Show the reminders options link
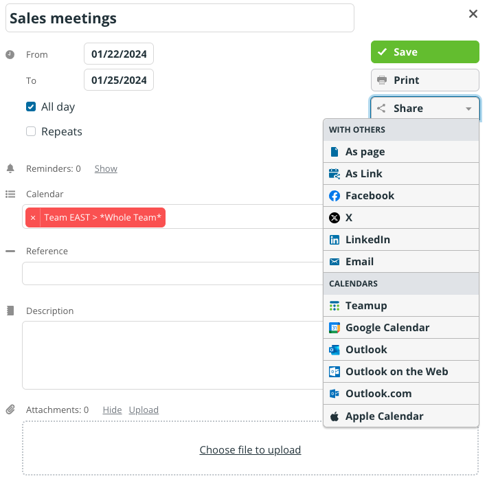Viewport: 487px width, 481px height. [106, 169]
